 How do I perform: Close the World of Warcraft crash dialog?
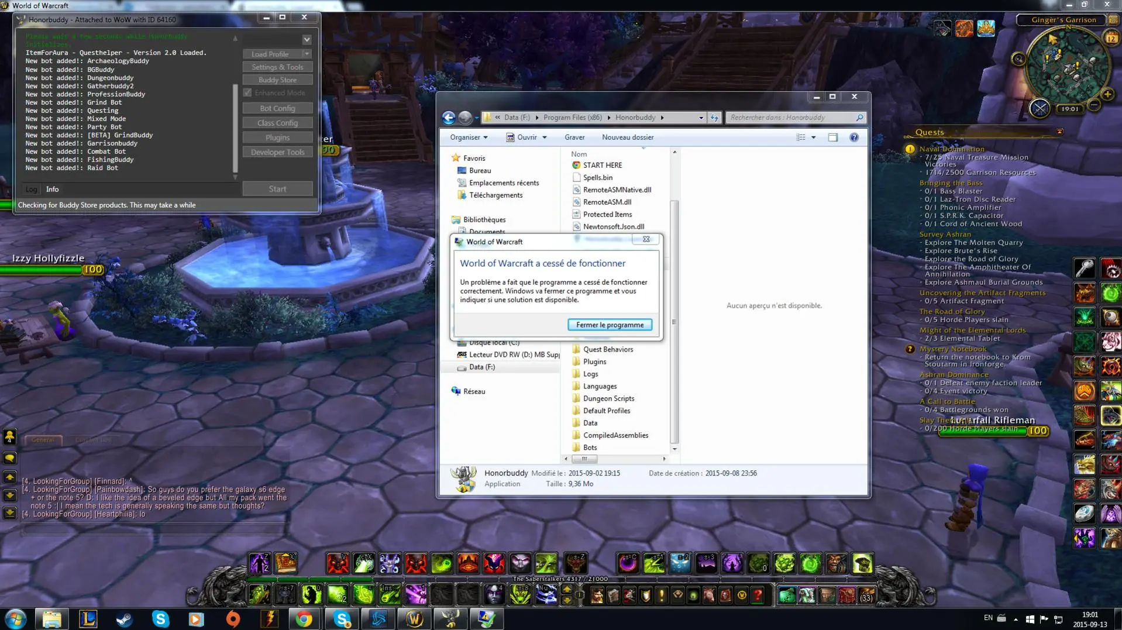pos(646,239)
